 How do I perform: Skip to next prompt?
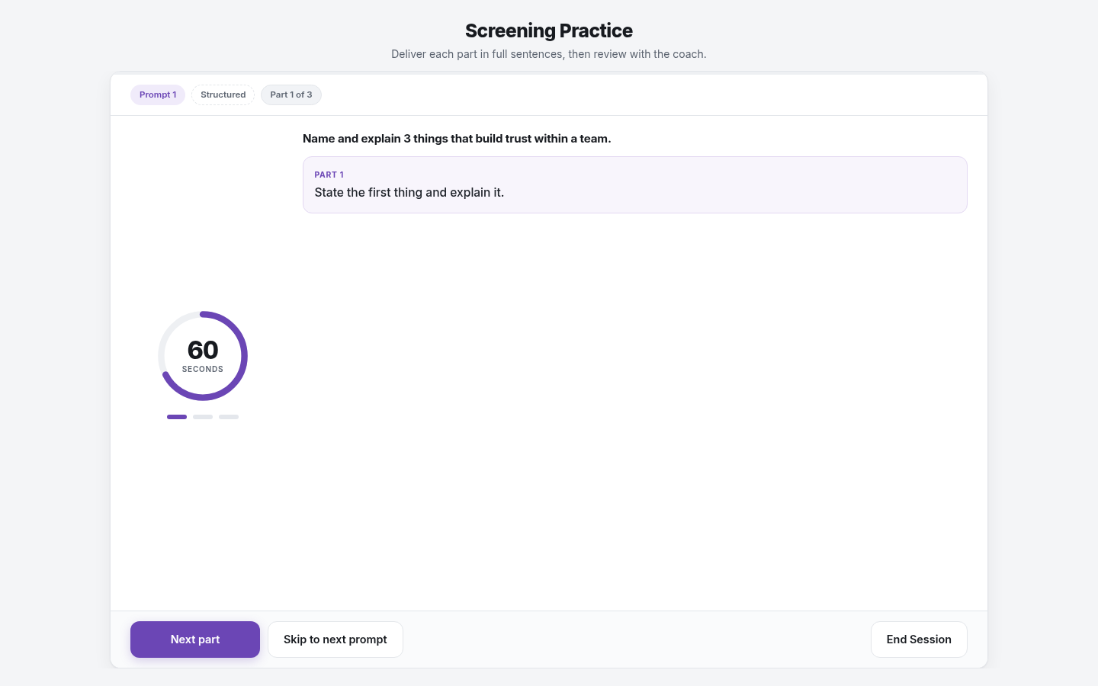pyautogui.click(x=335, y=640)
